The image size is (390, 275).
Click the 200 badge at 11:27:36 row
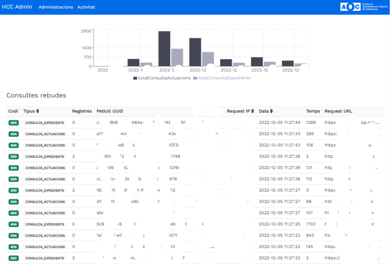[x=13, y=157]
